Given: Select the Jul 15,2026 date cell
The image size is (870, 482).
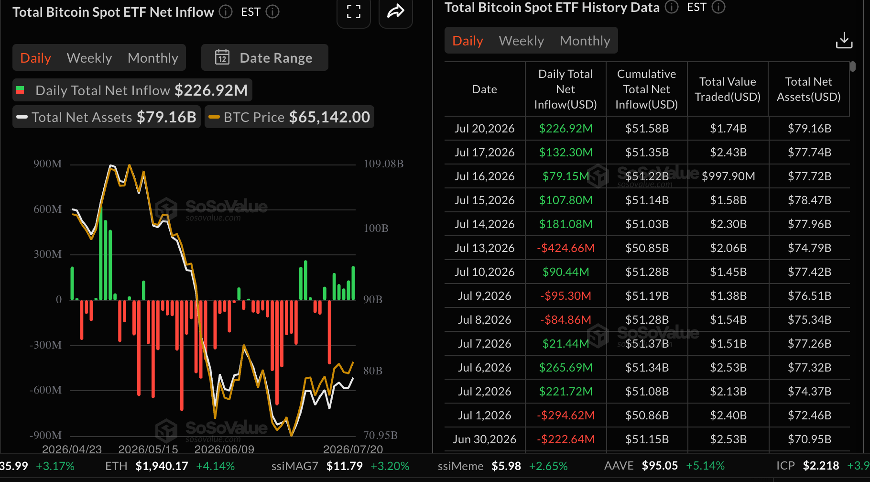Looking at the screenshot, I should [x=485, y=200].
